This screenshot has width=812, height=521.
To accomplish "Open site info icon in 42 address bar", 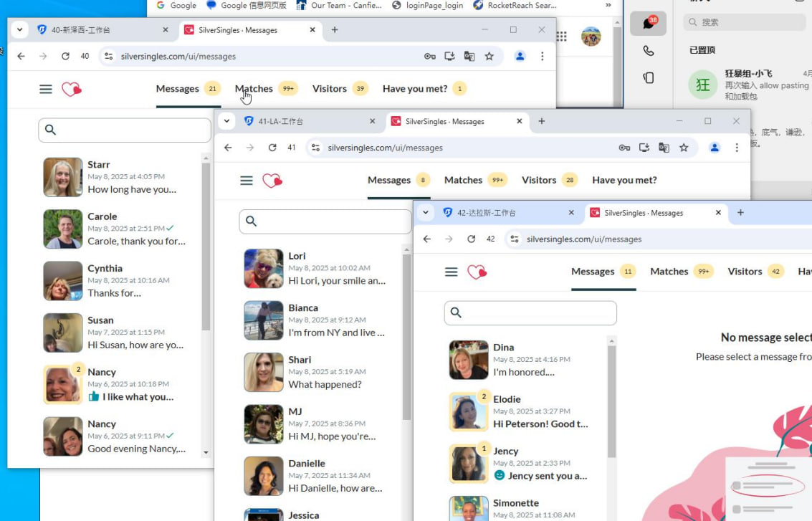I will click(514, 239).
